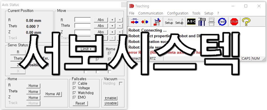Screen dimensions: 267x110
Task: Hit the red STOP sign icon
Action: click(234, 22)
